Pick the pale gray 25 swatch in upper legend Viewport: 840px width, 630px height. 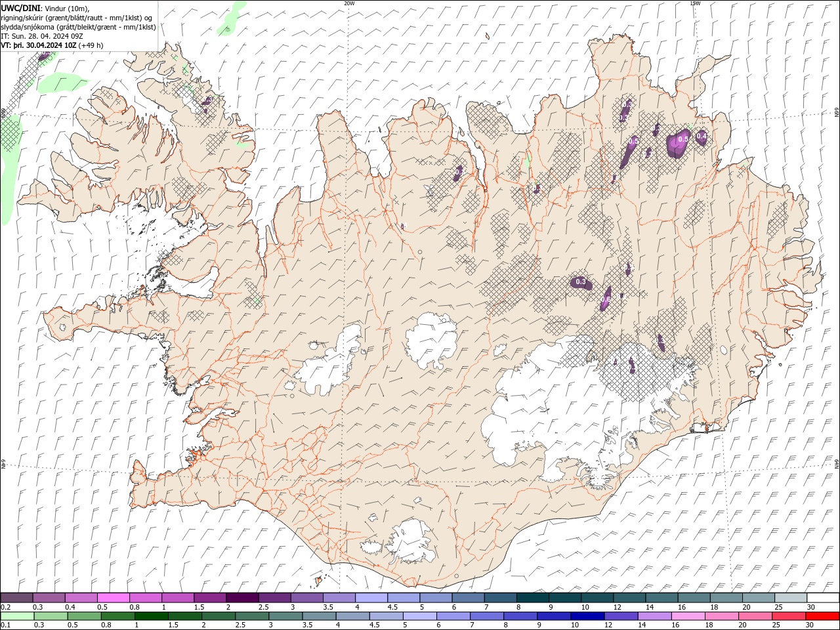pyautogui.click(x=791, y=597)
